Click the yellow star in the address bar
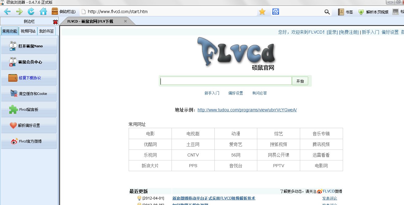 point(262,11)
